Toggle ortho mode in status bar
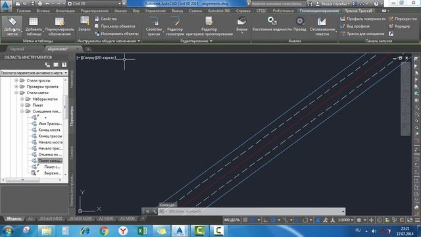 [x=265, y=220]
